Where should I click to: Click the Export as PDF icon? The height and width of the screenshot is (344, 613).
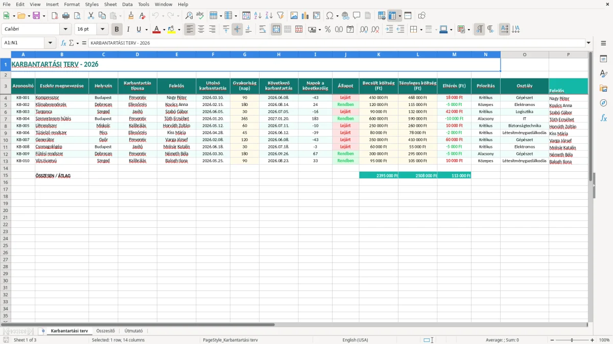pyautogui.click(x=55, y=16)
